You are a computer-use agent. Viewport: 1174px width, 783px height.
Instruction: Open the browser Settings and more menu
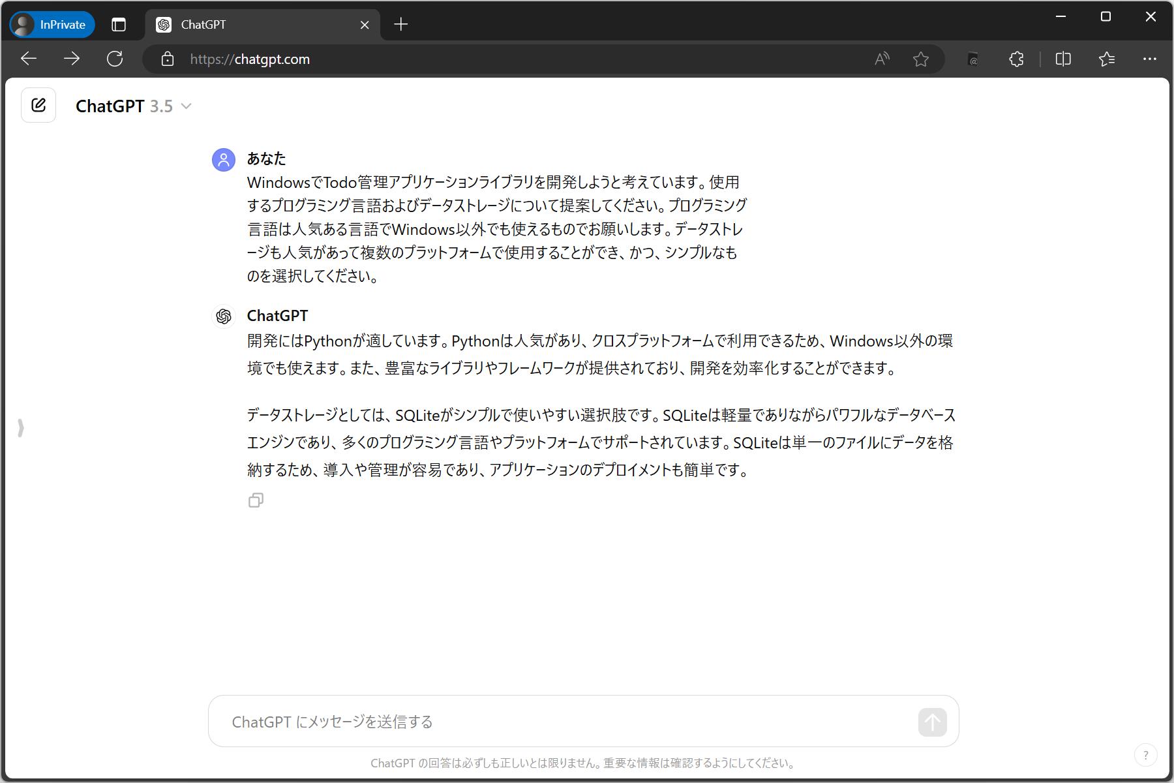[x=1150, y=59]
